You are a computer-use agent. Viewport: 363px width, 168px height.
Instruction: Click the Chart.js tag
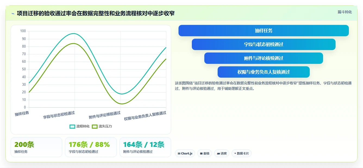[x=185, y=153]
